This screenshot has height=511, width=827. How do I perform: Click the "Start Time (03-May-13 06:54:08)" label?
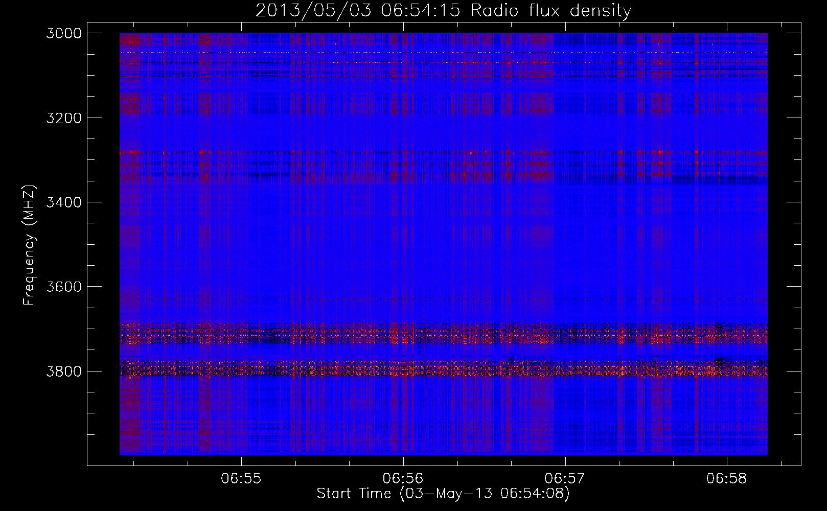(443, 494)
